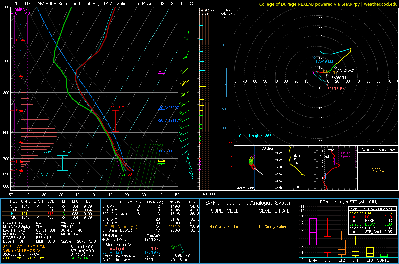Click the 1km & 6km AGL wind barbs icon
Viewport: 399px width, 264px height.
(178, 248)
